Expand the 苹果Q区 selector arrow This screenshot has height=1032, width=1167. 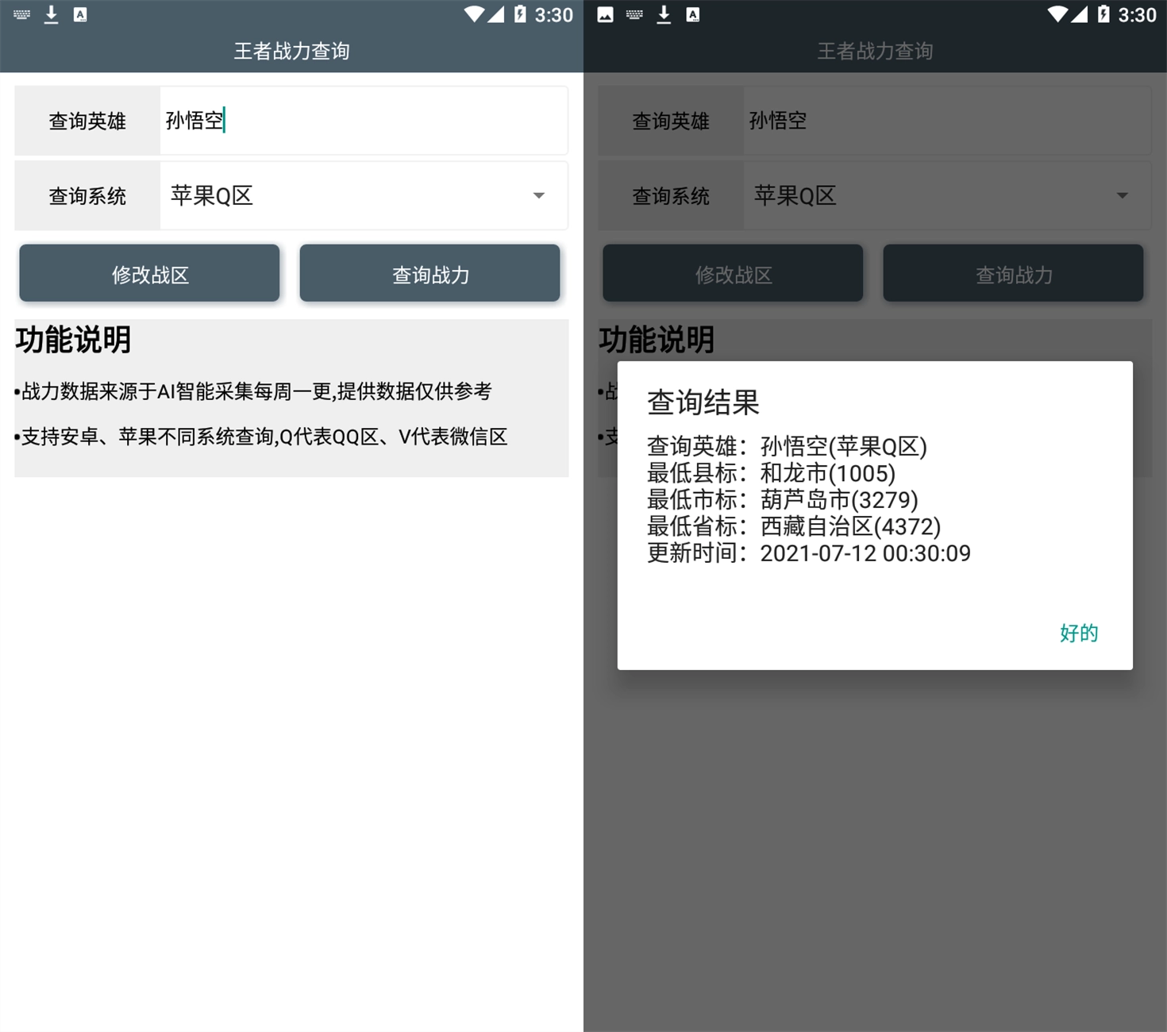coord(538,195)
